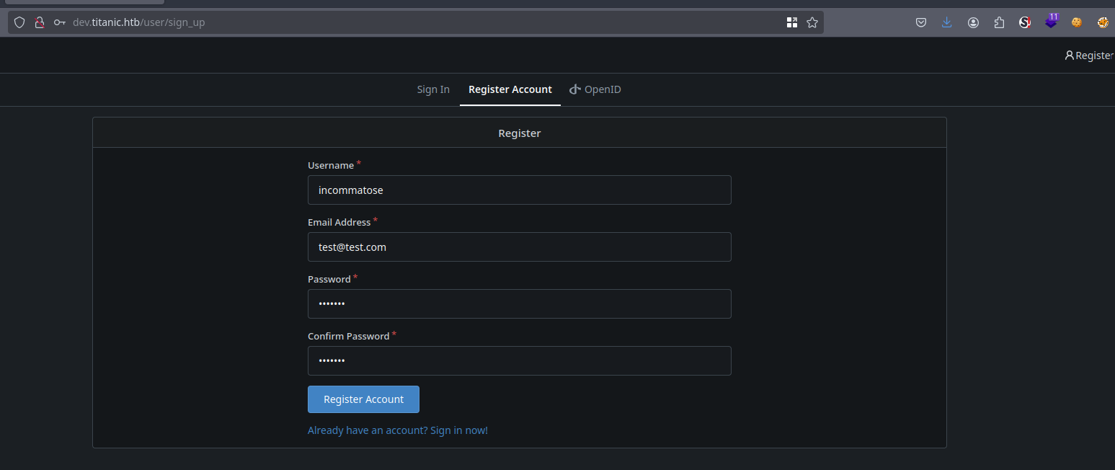Click the insecure connection padlock icon
This screenshot has width=1115, height=470.
tap(40, 22)
